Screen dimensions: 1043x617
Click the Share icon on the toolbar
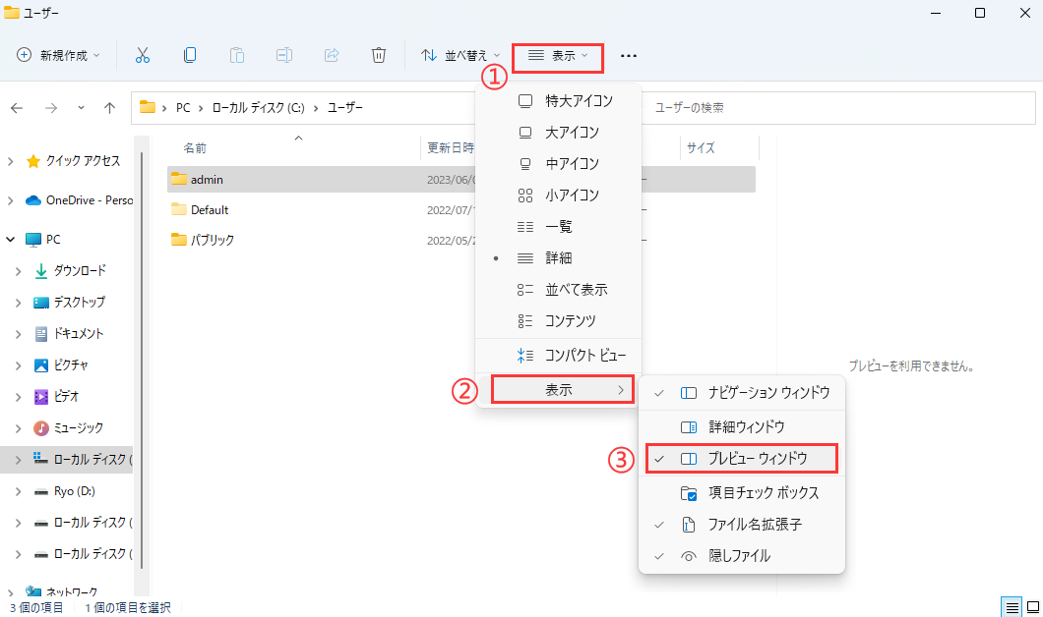[332, 55]
